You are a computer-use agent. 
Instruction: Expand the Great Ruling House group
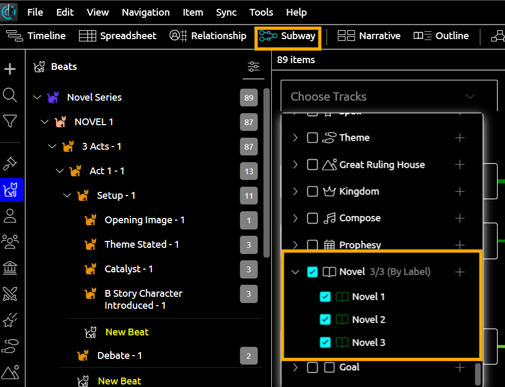[295, 164]
